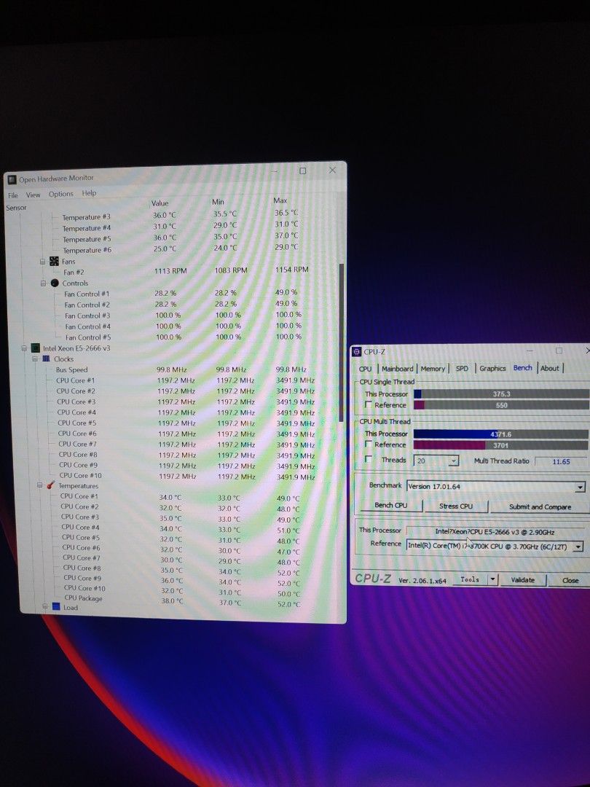590x787 pixels.
Task: Switch to the Mainboard tab in CPU-Z
Action: point(398,369)
